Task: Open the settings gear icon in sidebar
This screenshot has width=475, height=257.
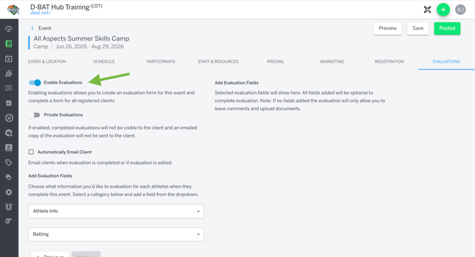Action: (9, 192)
